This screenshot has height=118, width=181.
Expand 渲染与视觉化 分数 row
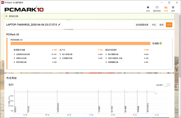pyautogui.click(x=106, y=58)
